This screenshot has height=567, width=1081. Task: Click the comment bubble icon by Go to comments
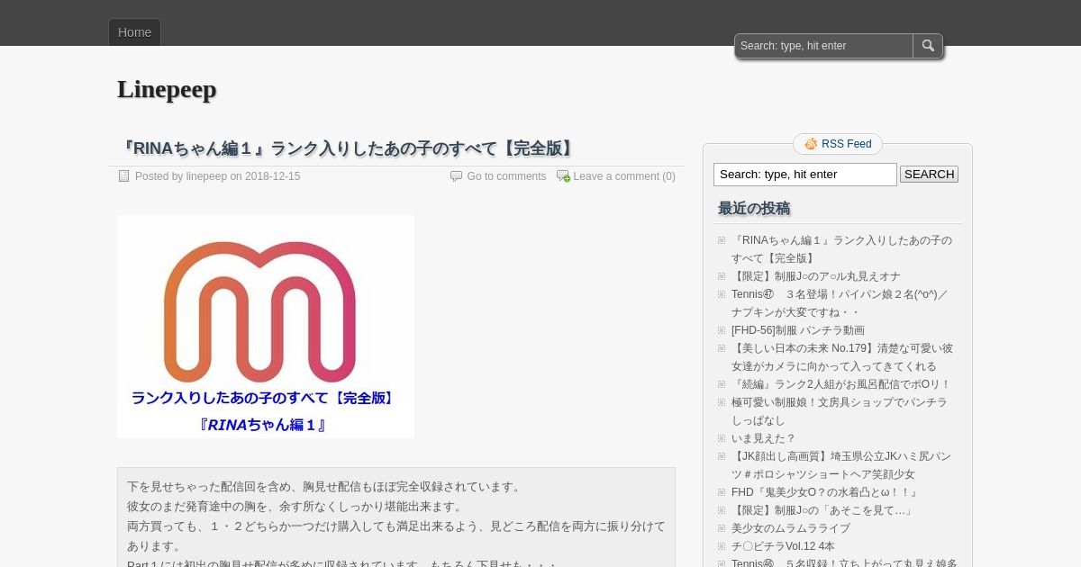[x=456, y=176]
